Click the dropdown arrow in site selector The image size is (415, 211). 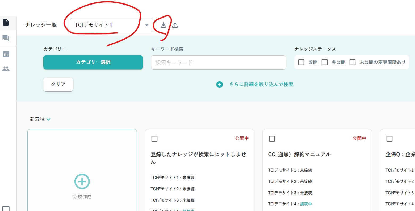click(x=147, y=25)
